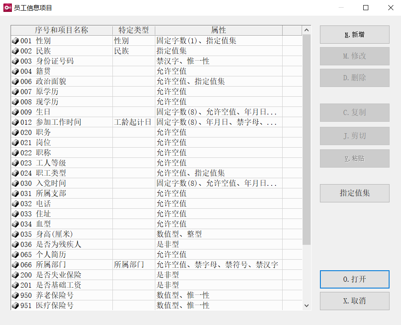
Task: Click the tag icon beside 066 所属部门
Action: [x=14, y=264]
